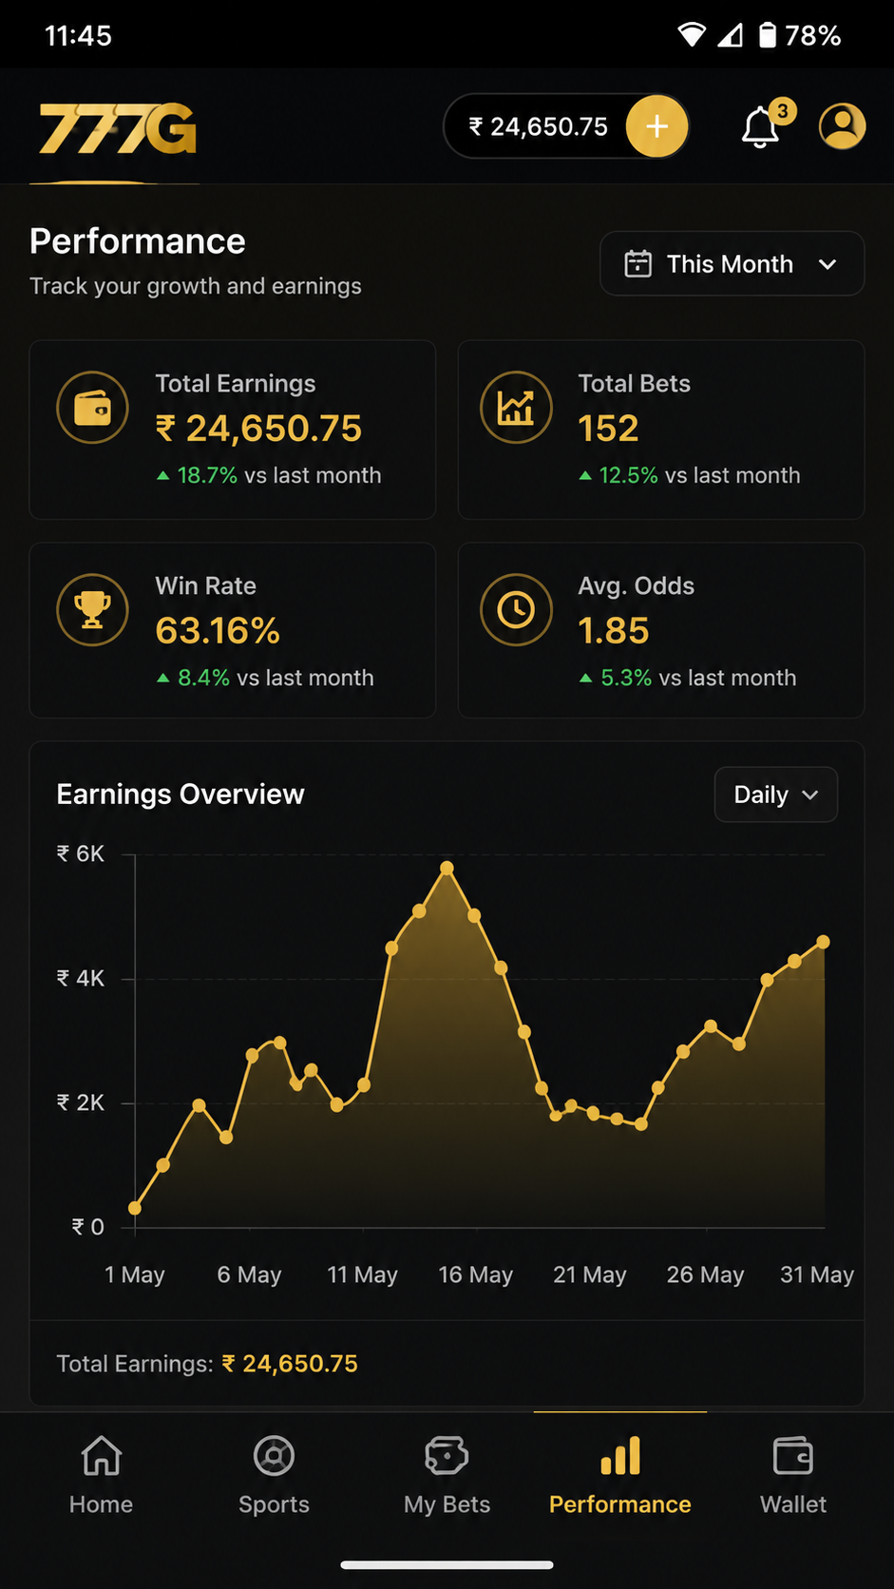
Task: Open the This Month period dropdown
Action: pos(732,263)
